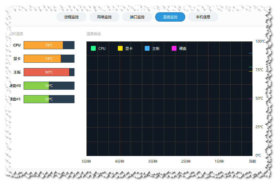
Task: Switch to the 进程监控 tab
Action: pos(71,17)
